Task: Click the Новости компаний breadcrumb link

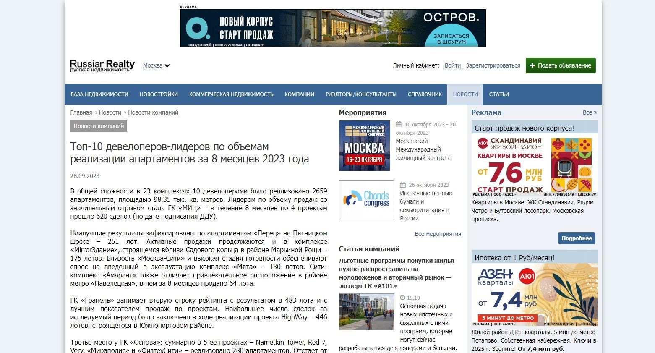Action: (x=153, y=112)
